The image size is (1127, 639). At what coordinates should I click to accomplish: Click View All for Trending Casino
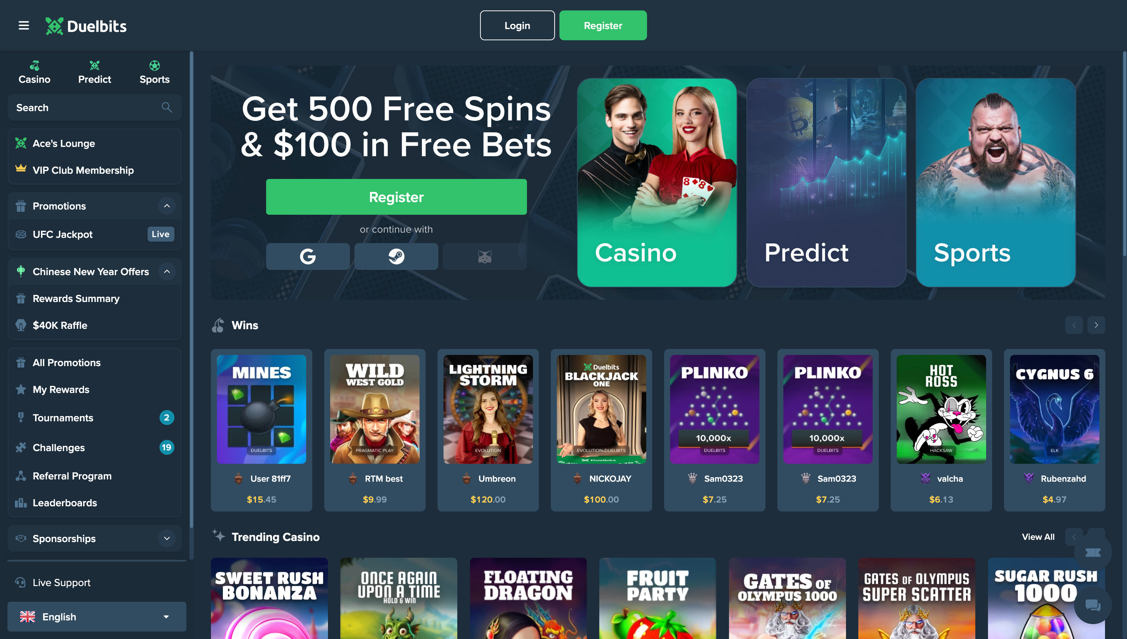pyautogui.click(x=1038, y=537)
